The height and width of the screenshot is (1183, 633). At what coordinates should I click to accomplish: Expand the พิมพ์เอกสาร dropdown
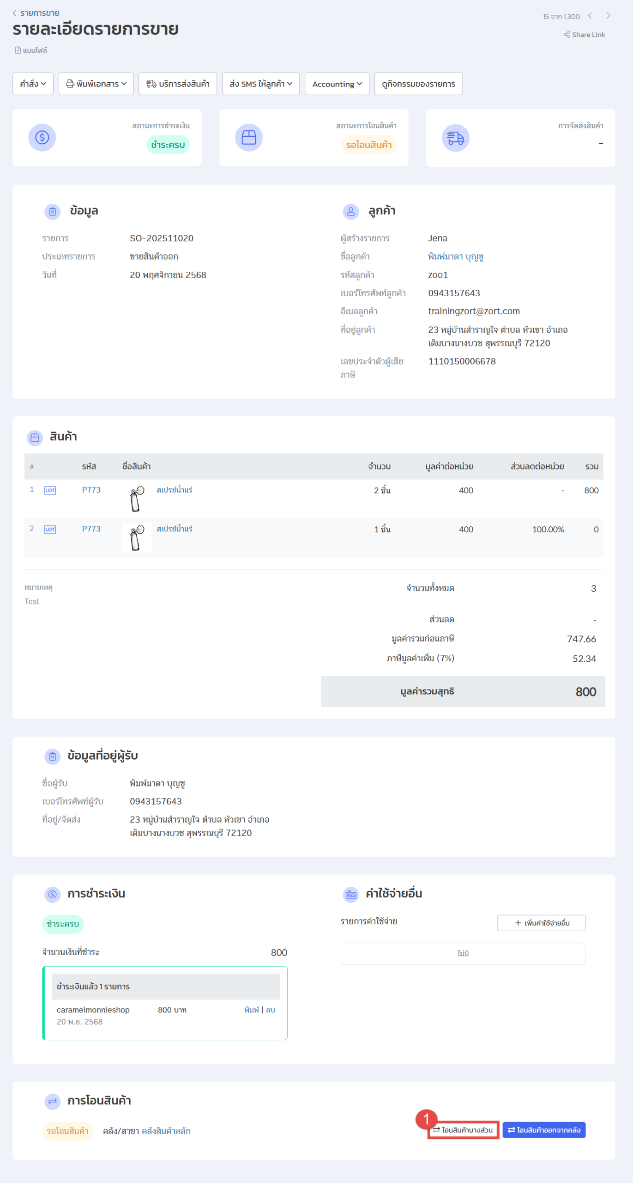pyautogui.click(x=96, y=84)
